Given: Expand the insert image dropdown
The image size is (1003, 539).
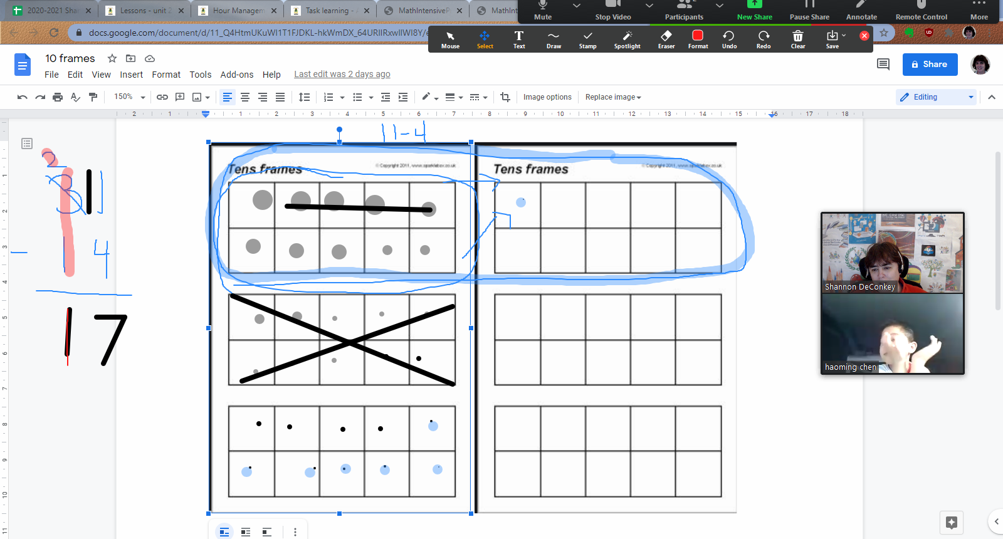Looking at the screenshot, I should [x=207, y=98].
